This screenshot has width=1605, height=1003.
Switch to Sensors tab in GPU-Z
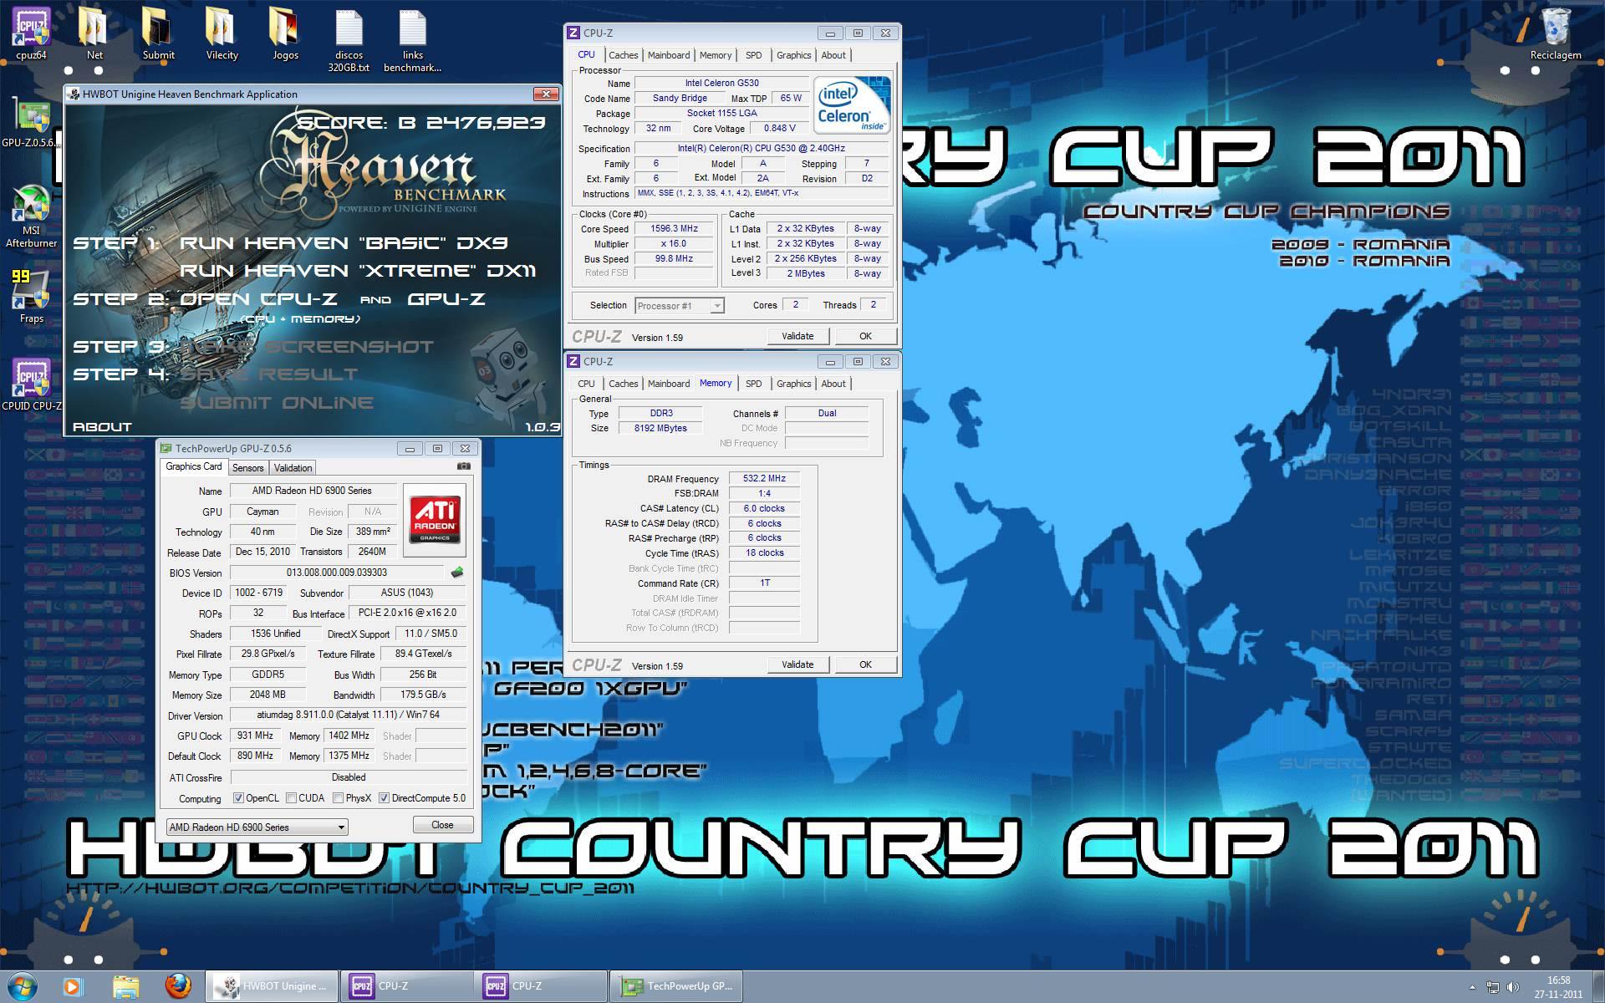247,468
